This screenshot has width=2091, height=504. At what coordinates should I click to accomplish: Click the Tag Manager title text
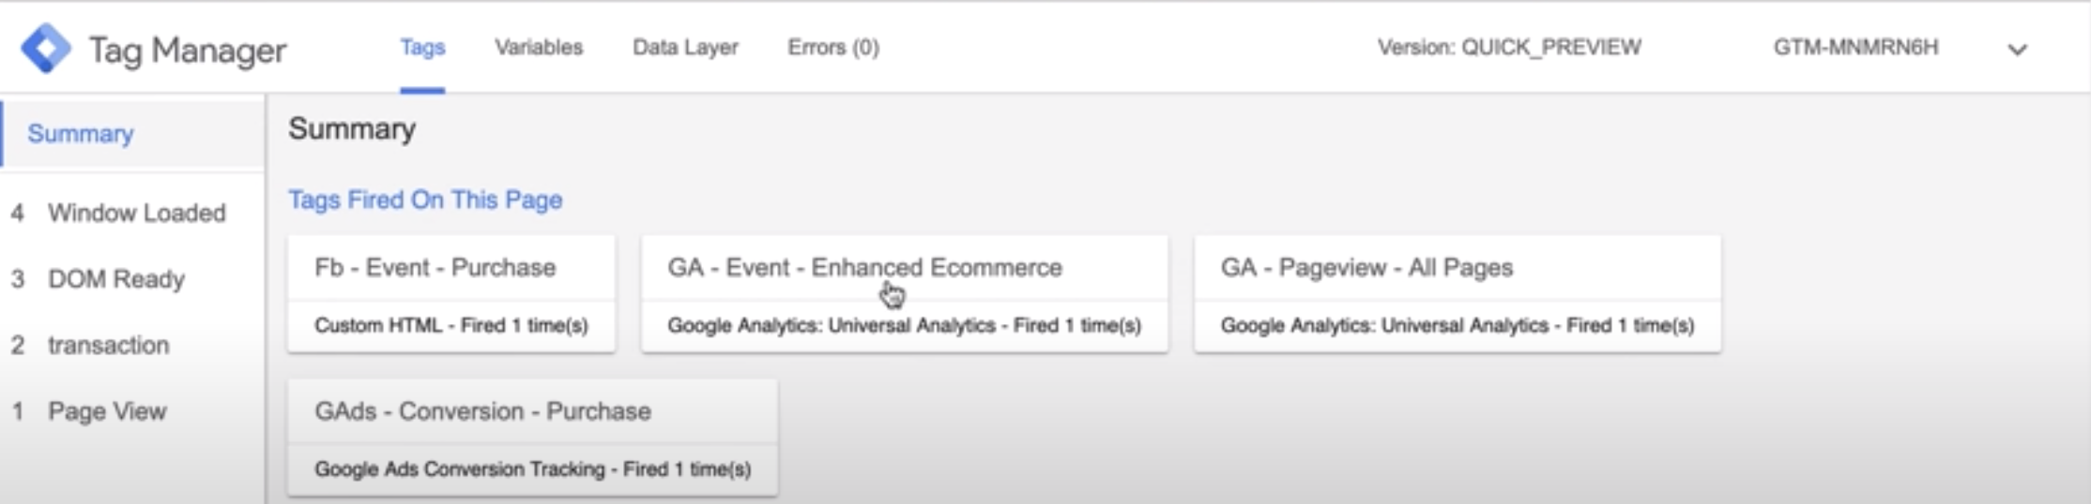[x=188, y=50]
